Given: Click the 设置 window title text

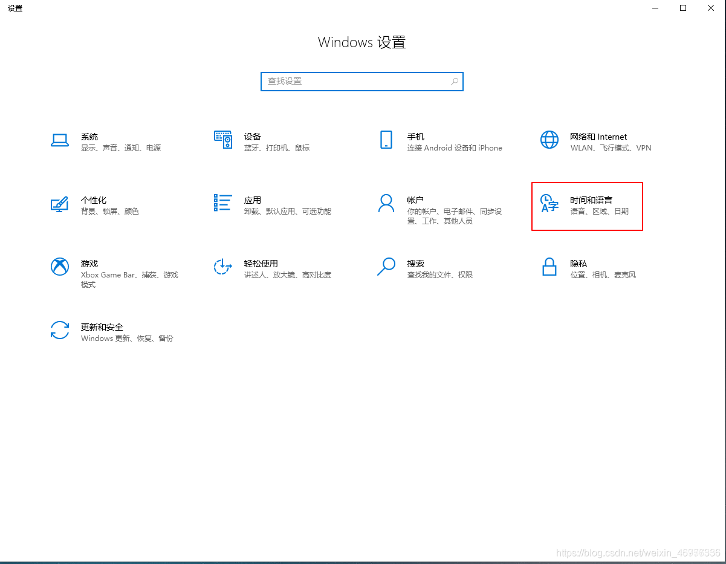Looking at the screenshot, I should 15,8.
